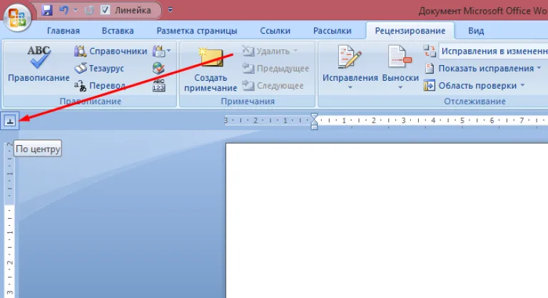The height and width of the screenshot is (298, 548).
Task: Click the tab stop type selector button
Action: 10,121
